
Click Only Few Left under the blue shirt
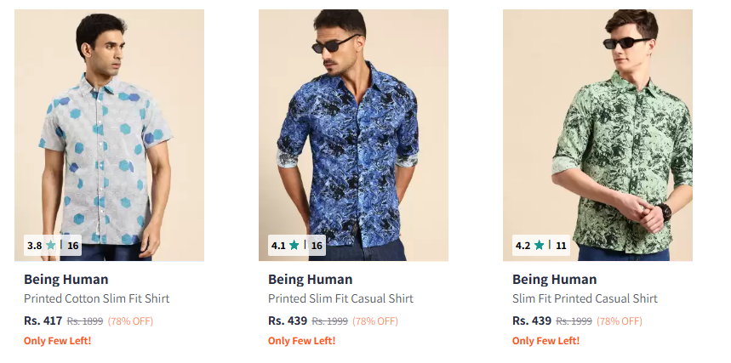301,341
